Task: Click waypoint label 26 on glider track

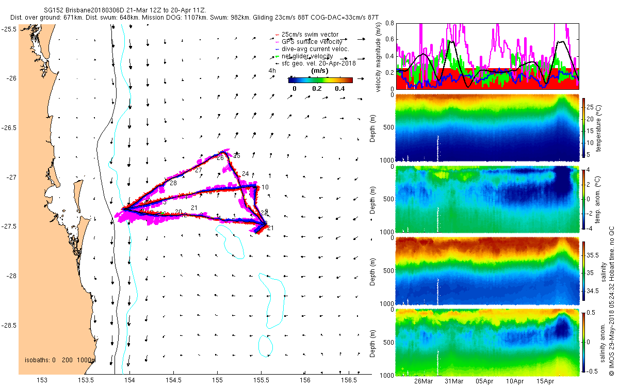Action: point(220,158)
